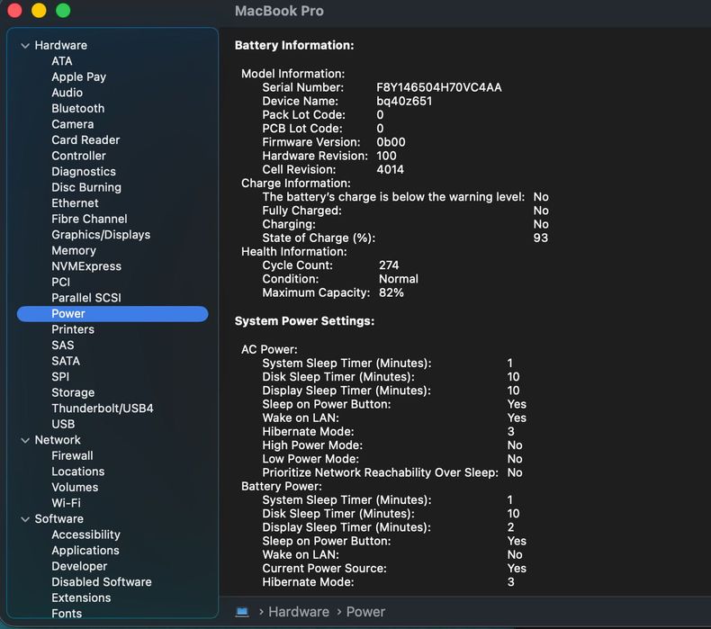
Task: Click Condition value Normal
Action: tap(399, 279)
